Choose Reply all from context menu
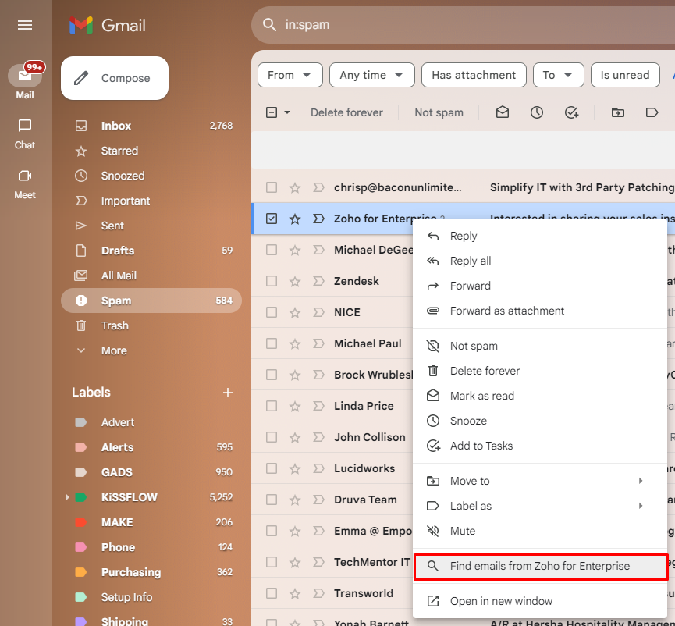This screenshot has height=626, width=675. pos(540,261)
